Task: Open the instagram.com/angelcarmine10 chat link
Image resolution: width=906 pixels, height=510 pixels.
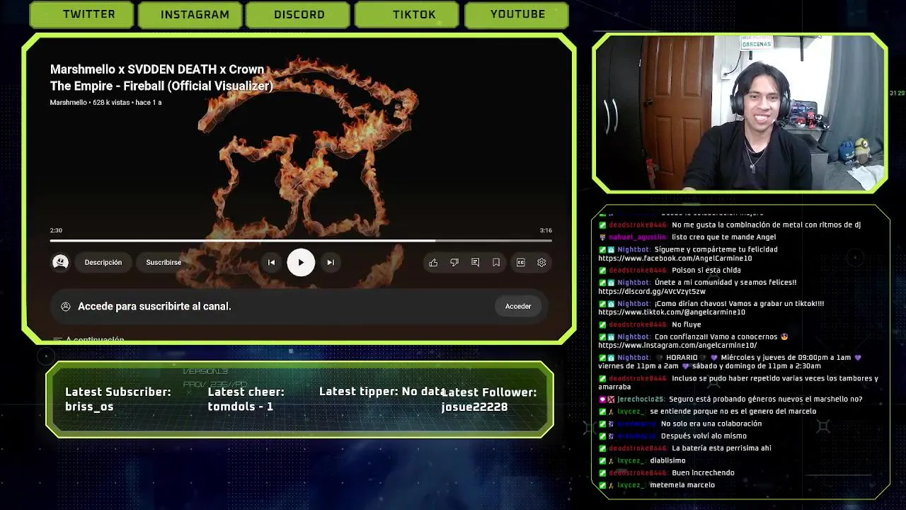Action: pos(677,345)
